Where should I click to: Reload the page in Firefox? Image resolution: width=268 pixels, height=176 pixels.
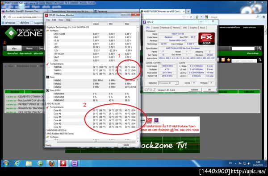(191, 17)
